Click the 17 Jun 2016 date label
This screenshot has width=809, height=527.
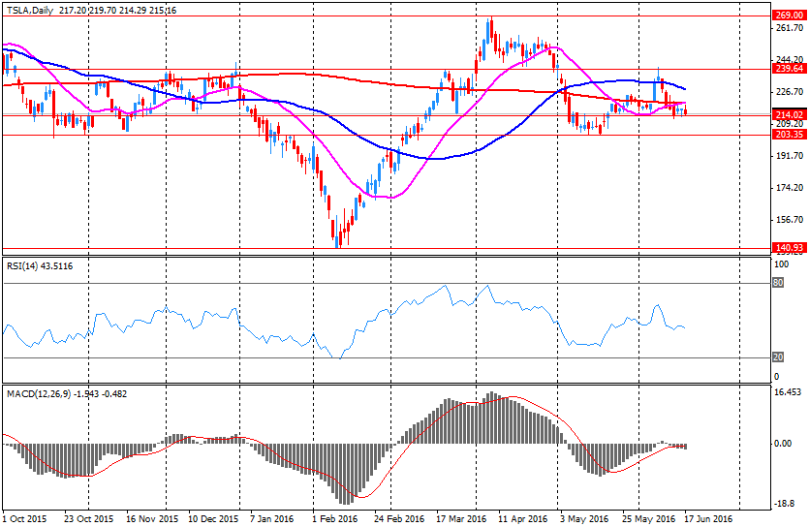[x=708, y=518]
